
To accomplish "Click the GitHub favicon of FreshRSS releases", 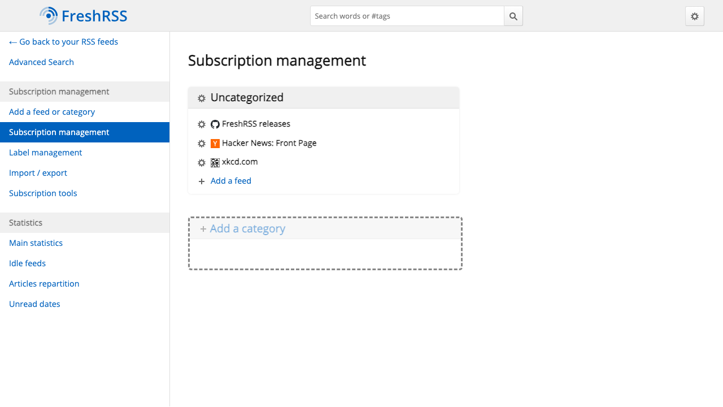I will point(215,124).
